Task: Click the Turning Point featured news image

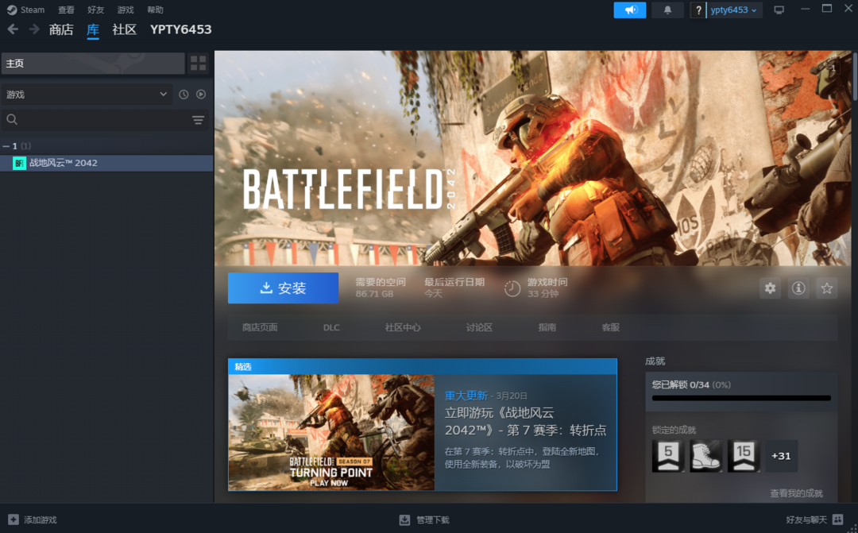Action: point(331,432)
